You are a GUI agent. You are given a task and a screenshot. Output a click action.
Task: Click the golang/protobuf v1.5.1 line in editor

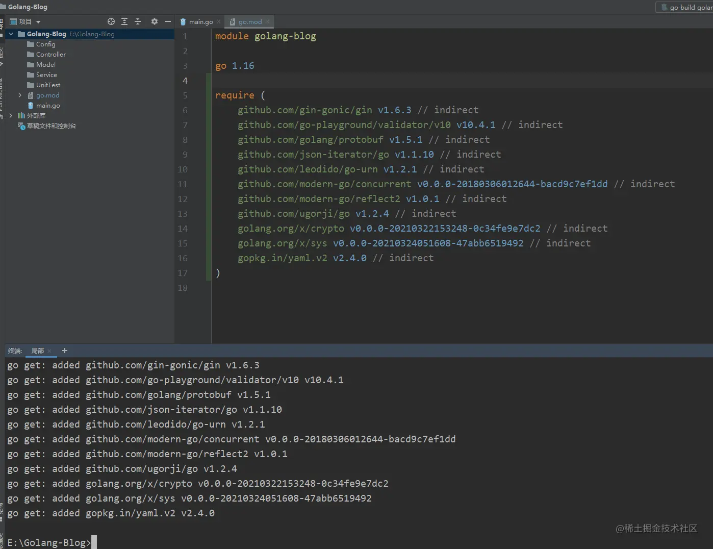364,140
